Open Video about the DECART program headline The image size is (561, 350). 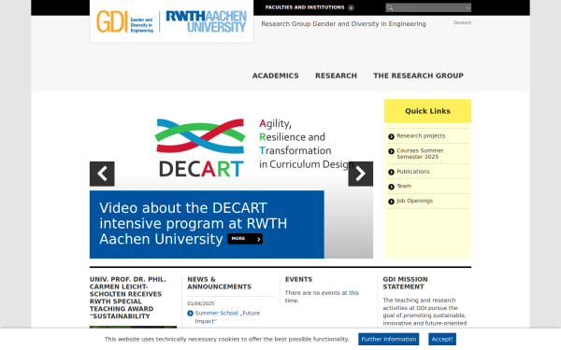coord(194,224)
